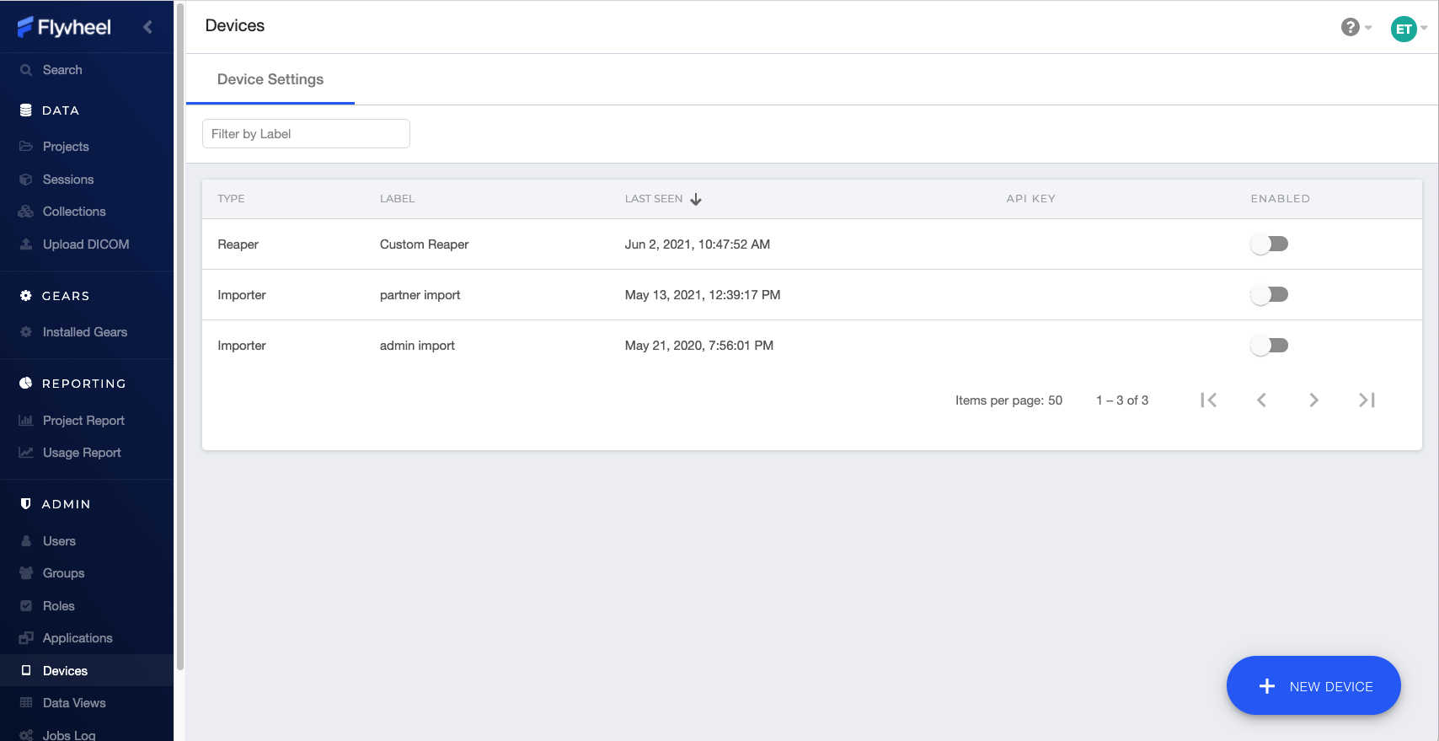Click Jun 2, 2021, 10:47:52 AM cell
This screenshot has height=741, width=1439.
pos(698,244)
